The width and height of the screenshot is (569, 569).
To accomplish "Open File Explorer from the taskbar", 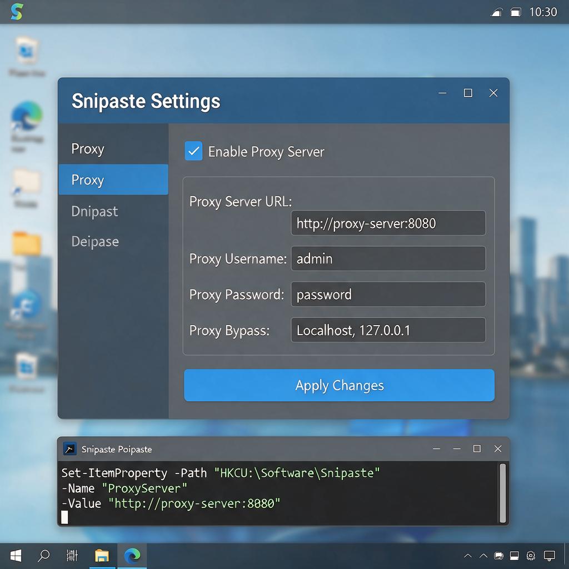I will tap(102, 556).
